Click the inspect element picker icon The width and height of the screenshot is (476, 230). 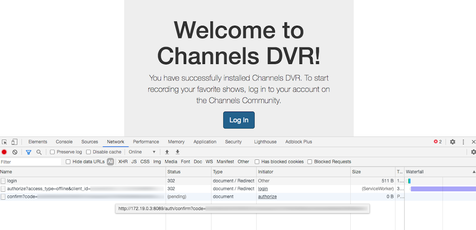pyautogui.click(x=5, y=142)
